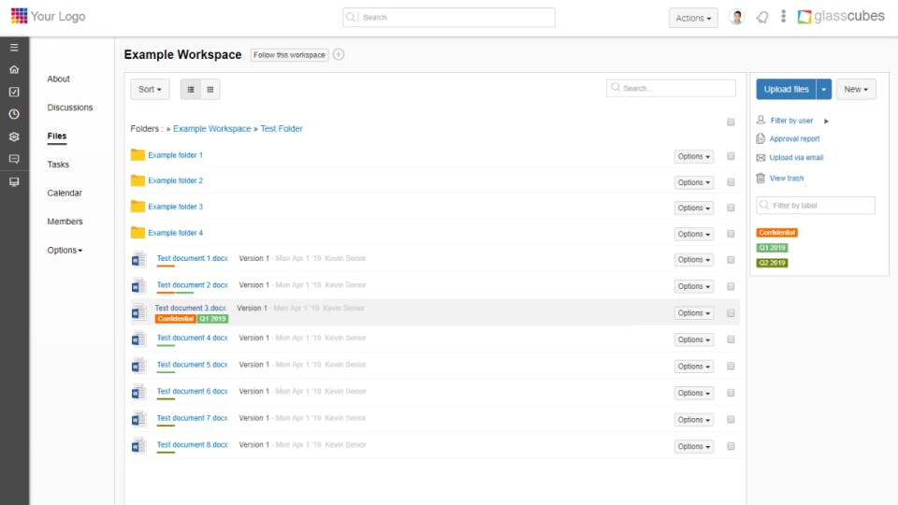The height and width of the screenshot is (505, 898).
Task: Filter by the orange Confidential label
Action: (776, 233)
